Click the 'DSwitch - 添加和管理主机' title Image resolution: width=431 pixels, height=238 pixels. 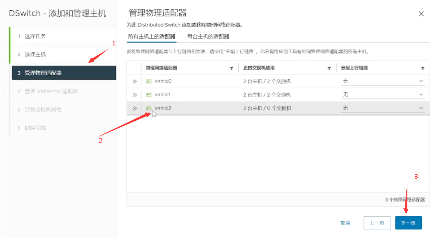[58, 14]
